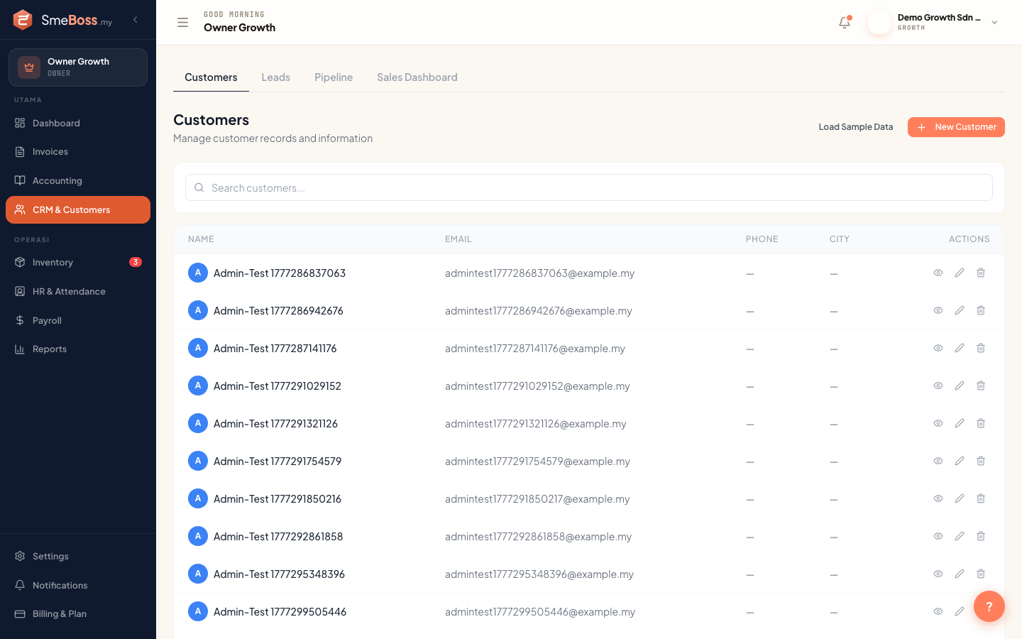Switch to the Leads tab

(275, 77)
